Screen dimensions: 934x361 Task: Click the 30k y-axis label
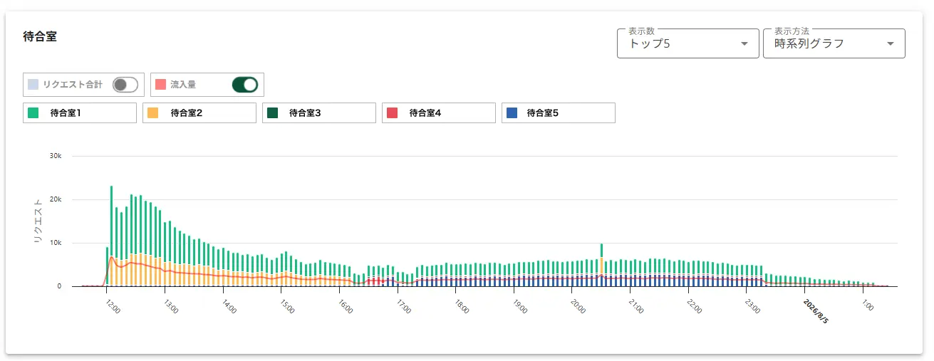point(56,156)
